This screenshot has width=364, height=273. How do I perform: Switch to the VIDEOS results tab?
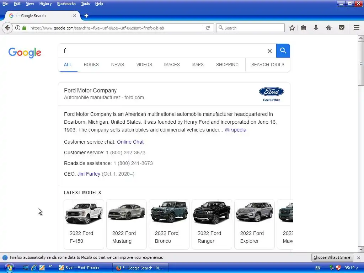click(144, 65)
